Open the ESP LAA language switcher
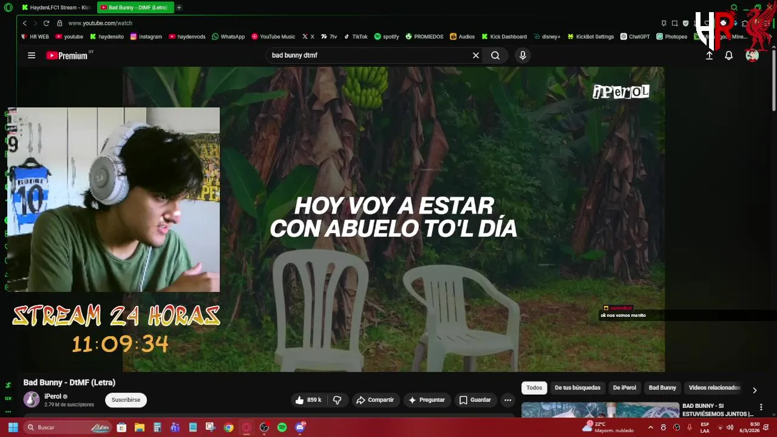Image resolution: width=777 pixels, height=437 pixels. (x=705, y=427)
